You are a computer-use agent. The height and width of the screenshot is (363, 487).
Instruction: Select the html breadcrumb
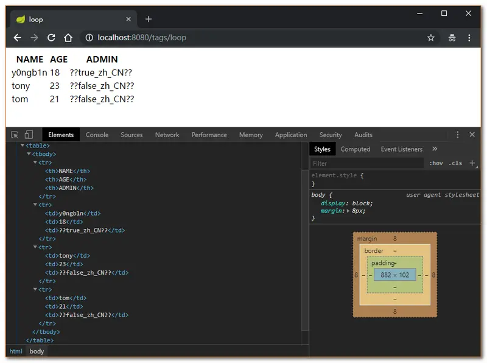(x=16, y=351)
